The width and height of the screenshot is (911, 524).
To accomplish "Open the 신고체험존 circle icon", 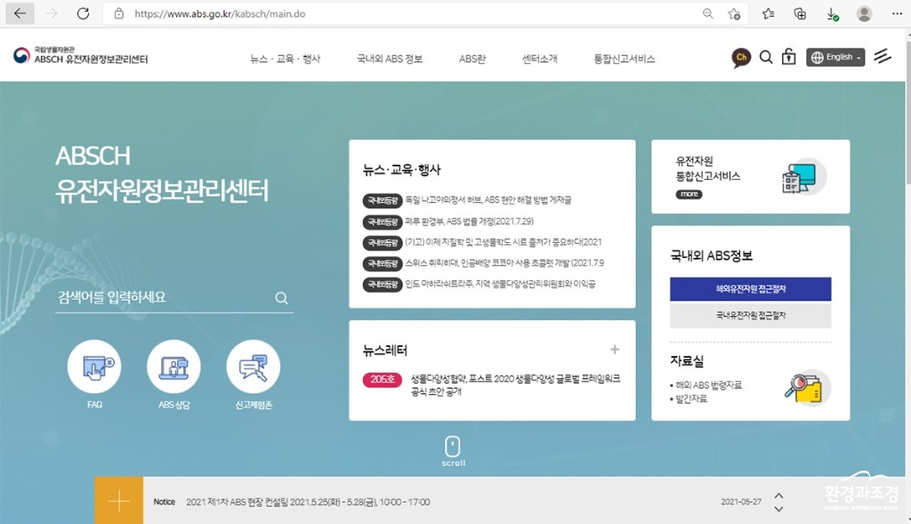I will pos(254,367).
